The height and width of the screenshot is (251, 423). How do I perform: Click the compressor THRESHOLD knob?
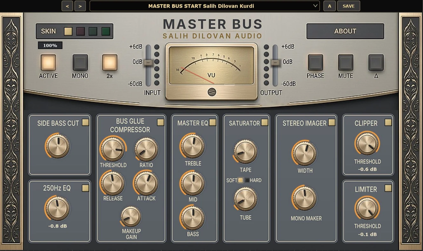point(112,149)
